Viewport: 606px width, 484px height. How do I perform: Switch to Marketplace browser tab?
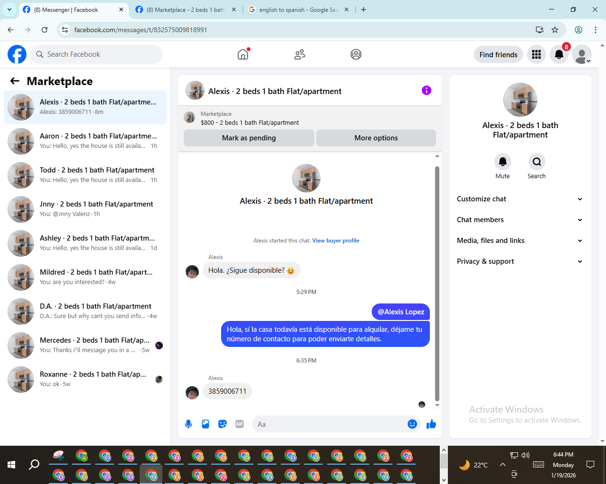186,9
